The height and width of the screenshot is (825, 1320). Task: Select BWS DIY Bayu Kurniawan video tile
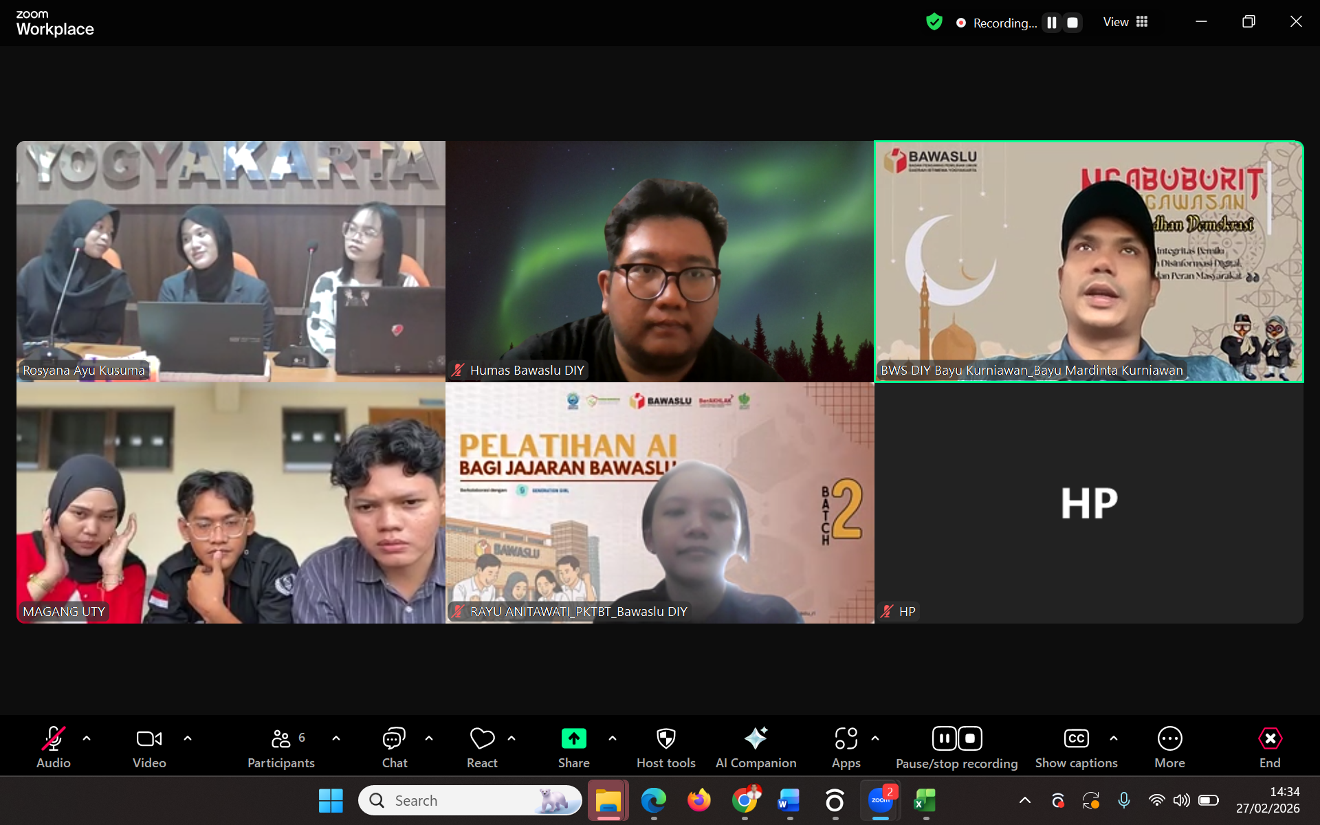(x=1089, y=261)
